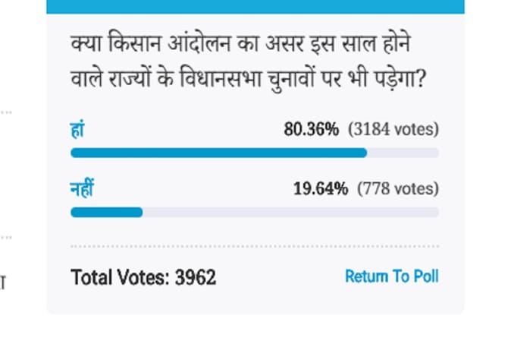Click the 19.64% percentage value
Image resolution: width=511 pixels, height=341 pixels.
321,188
